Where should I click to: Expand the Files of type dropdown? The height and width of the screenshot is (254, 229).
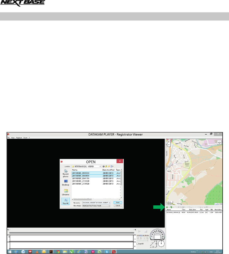pyautogui.click(x=109, y=206)
